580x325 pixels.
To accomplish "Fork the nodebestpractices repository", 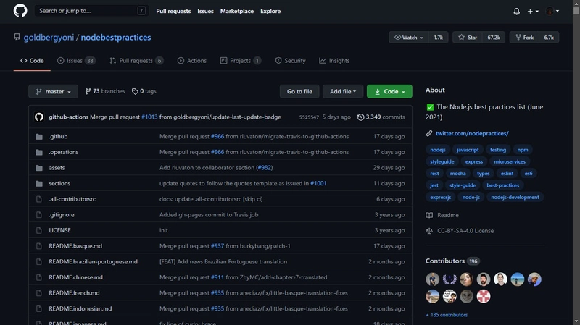I will [524, 38].
